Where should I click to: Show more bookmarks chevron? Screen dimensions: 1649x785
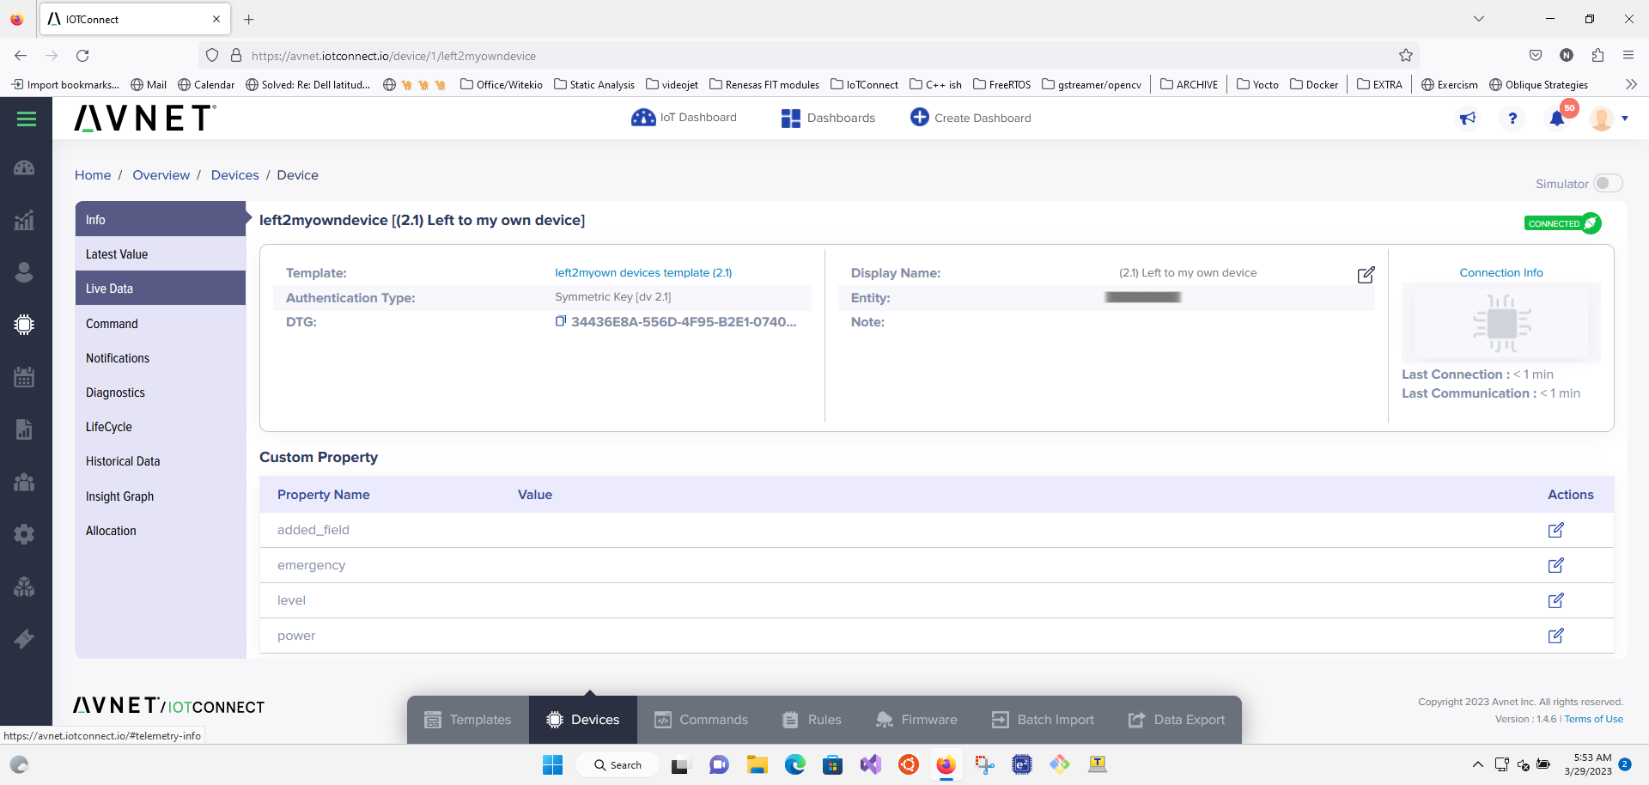click(1631, 84)
